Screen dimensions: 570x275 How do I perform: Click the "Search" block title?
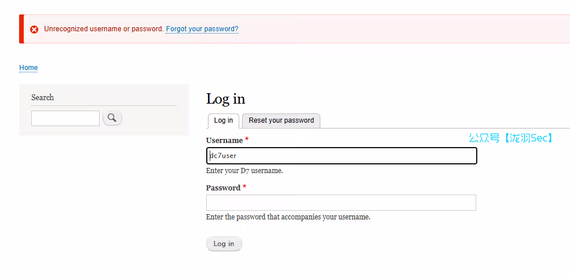[x=42, y=97]
